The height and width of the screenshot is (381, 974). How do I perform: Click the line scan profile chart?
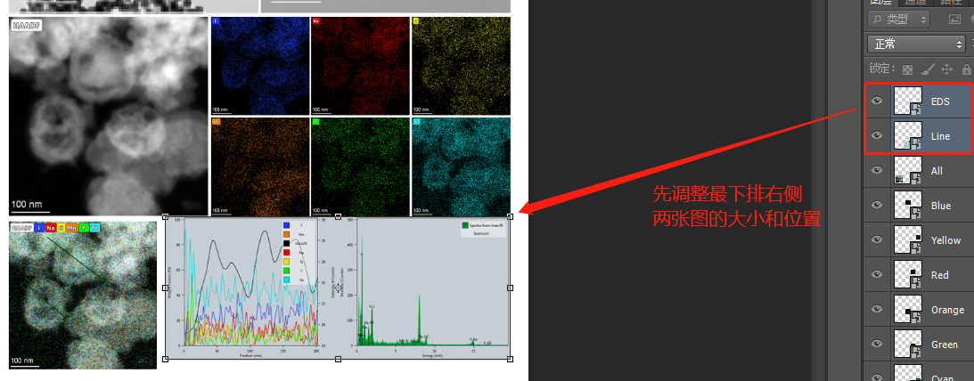coord(251,288)
